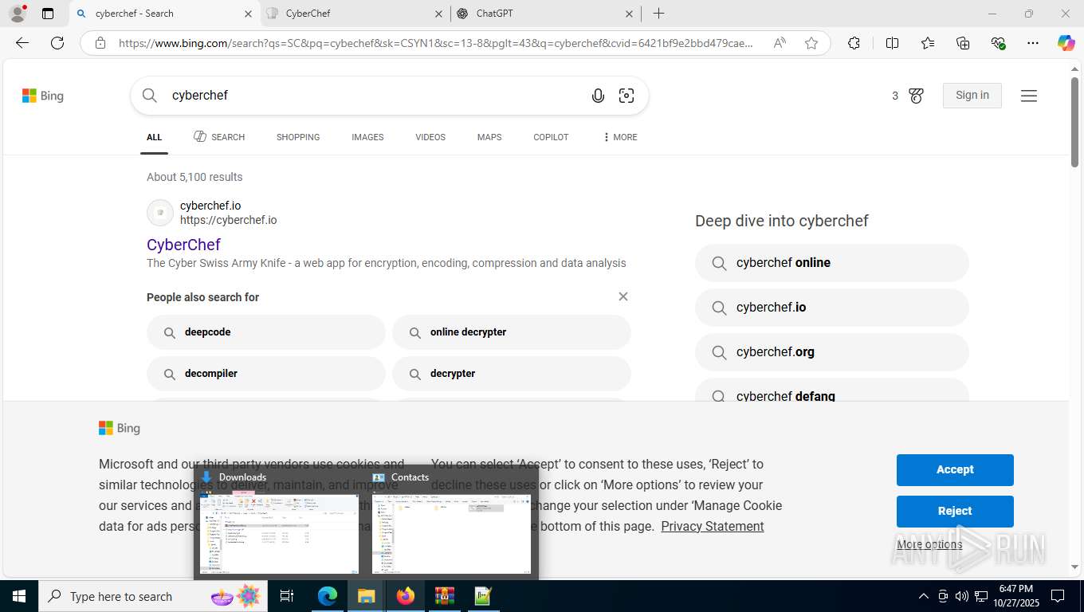Open the tab actions menu icon
Screen dimensions: 1084x612
point(48,14)
